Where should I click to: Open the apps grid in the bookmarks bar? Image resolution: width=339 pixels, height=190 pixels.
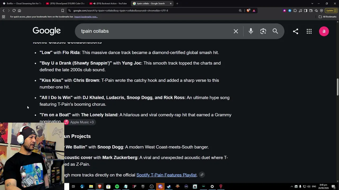[x=3, y=17]
